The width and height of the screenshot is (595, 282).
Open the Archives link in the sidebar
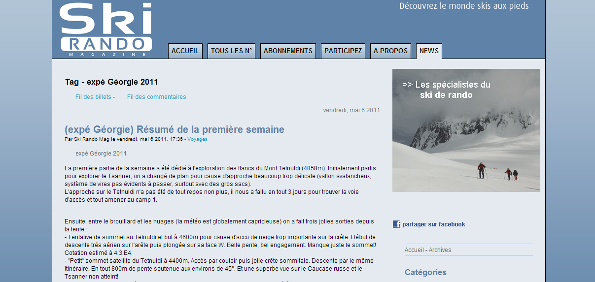[x=440, y=250]
